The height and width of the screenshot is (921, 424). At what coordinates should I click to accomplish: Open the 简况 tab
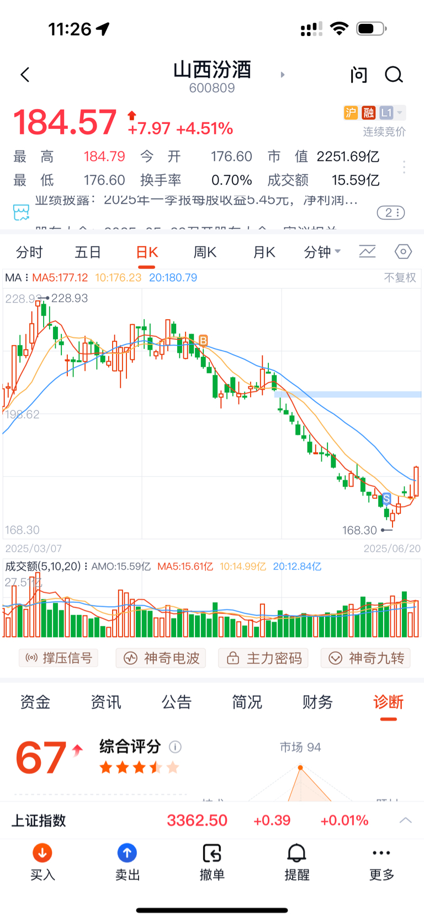(247, 702)
